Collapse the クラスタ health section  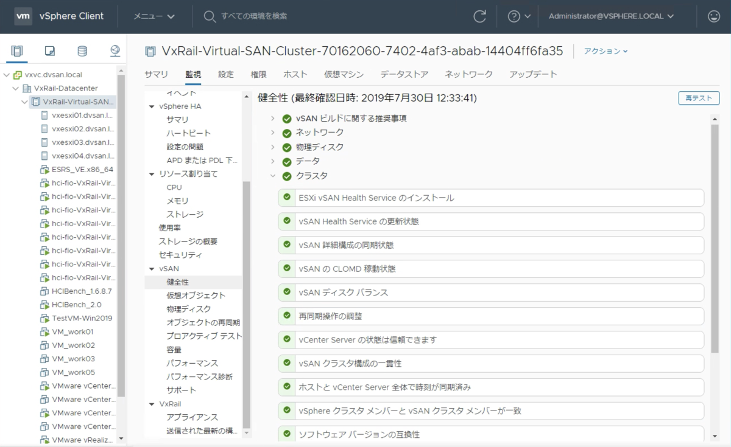273,176
